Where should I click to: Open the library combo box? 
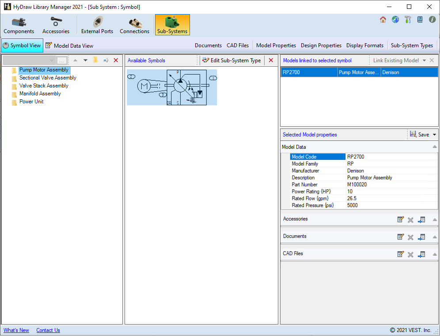click(29, 60)
